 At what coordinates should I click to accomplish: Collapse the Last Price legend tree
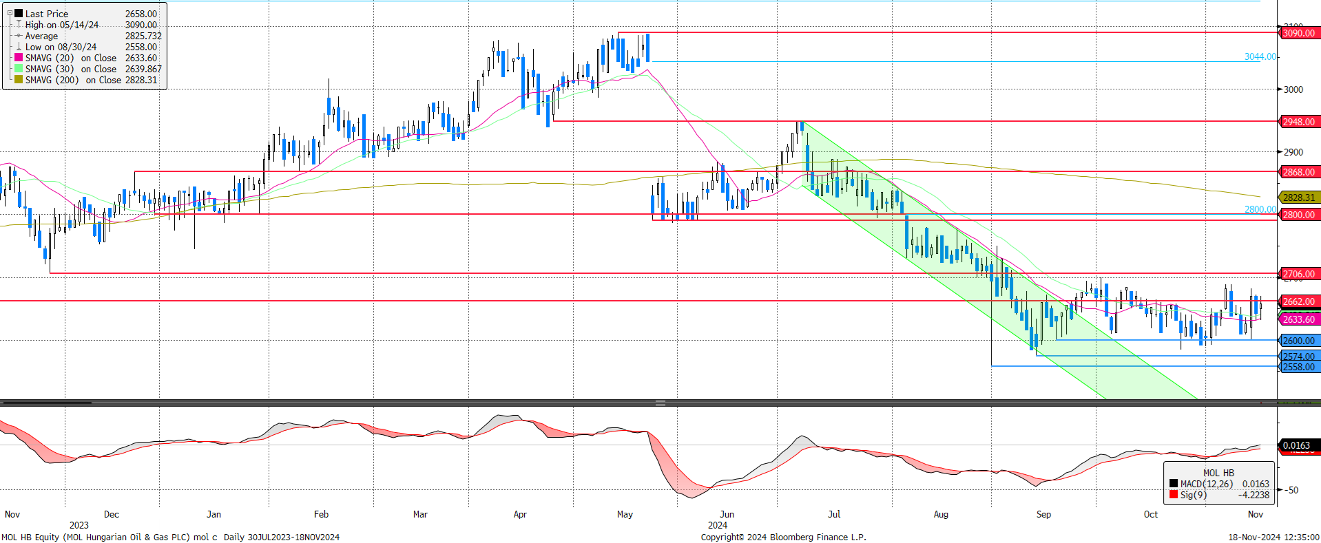10,13
